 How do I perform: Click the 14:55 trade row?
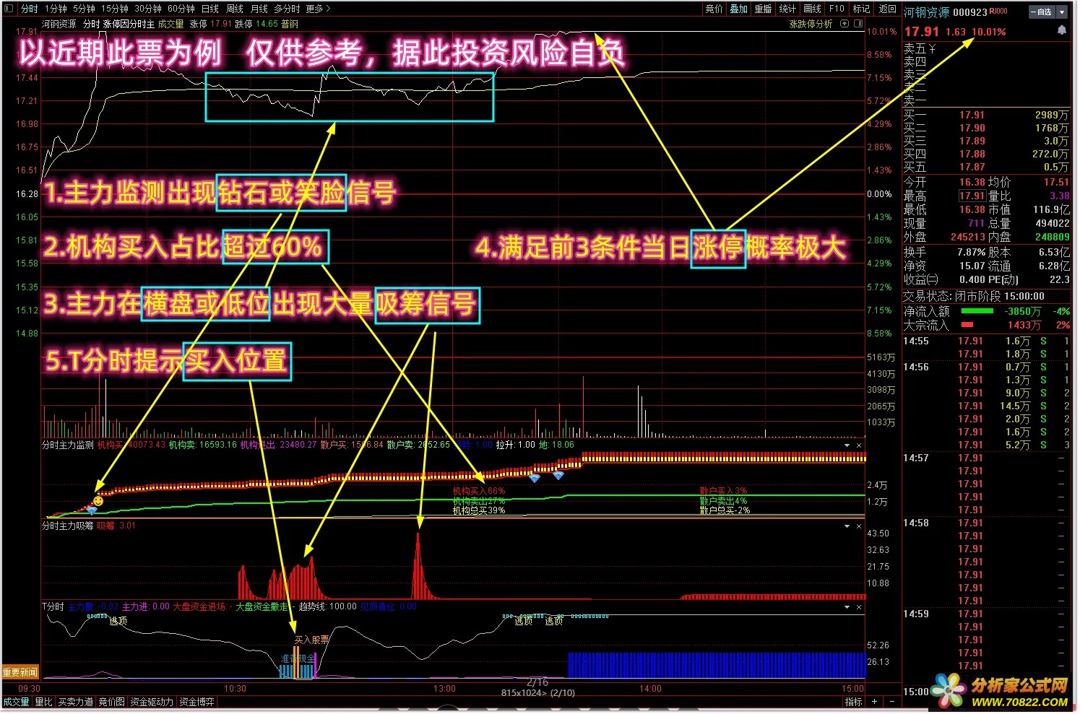click(986, 341)
